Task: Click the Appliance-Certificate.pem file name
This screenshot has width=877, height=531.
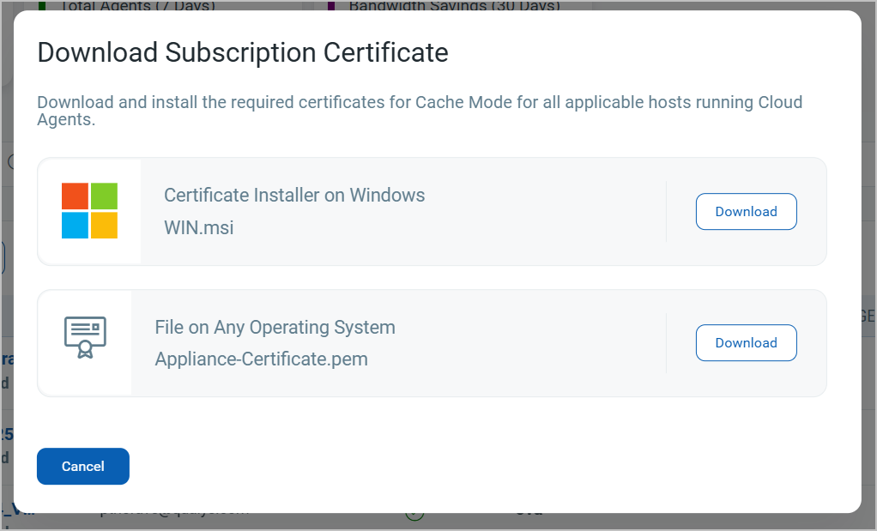Action: 261,359
